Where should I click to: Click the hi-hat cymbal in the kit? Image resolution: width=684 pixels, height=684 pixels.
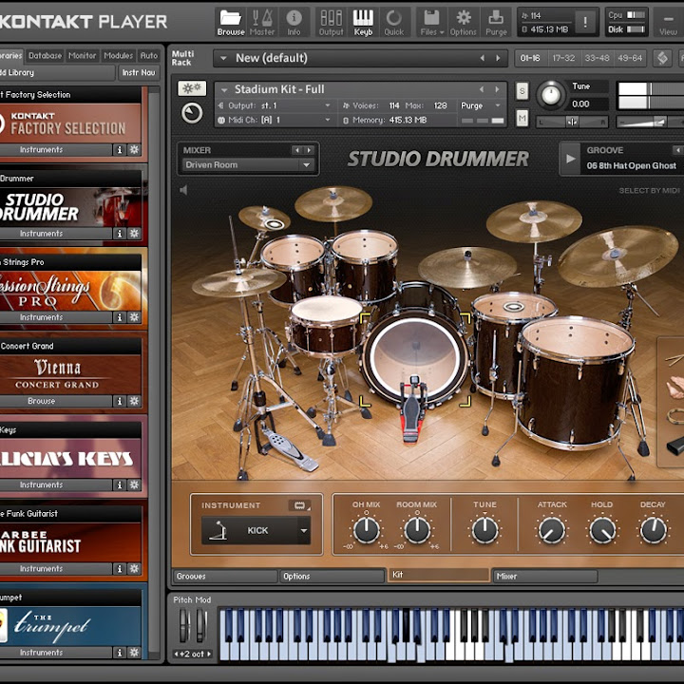(x=239, y=282)
